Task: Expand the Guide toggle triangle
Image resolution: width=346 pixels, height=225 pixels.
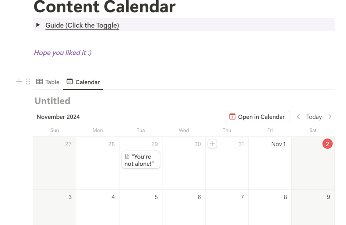Action: (38, 25)
